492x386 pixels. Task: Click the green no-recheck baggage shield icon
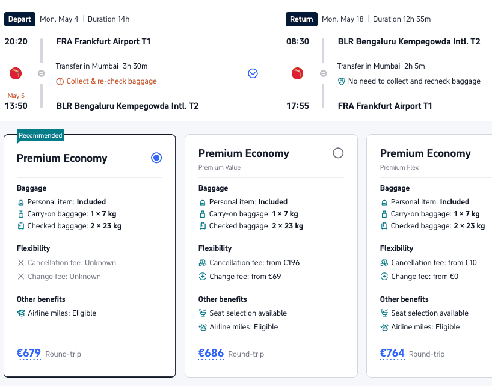(341, 81)
